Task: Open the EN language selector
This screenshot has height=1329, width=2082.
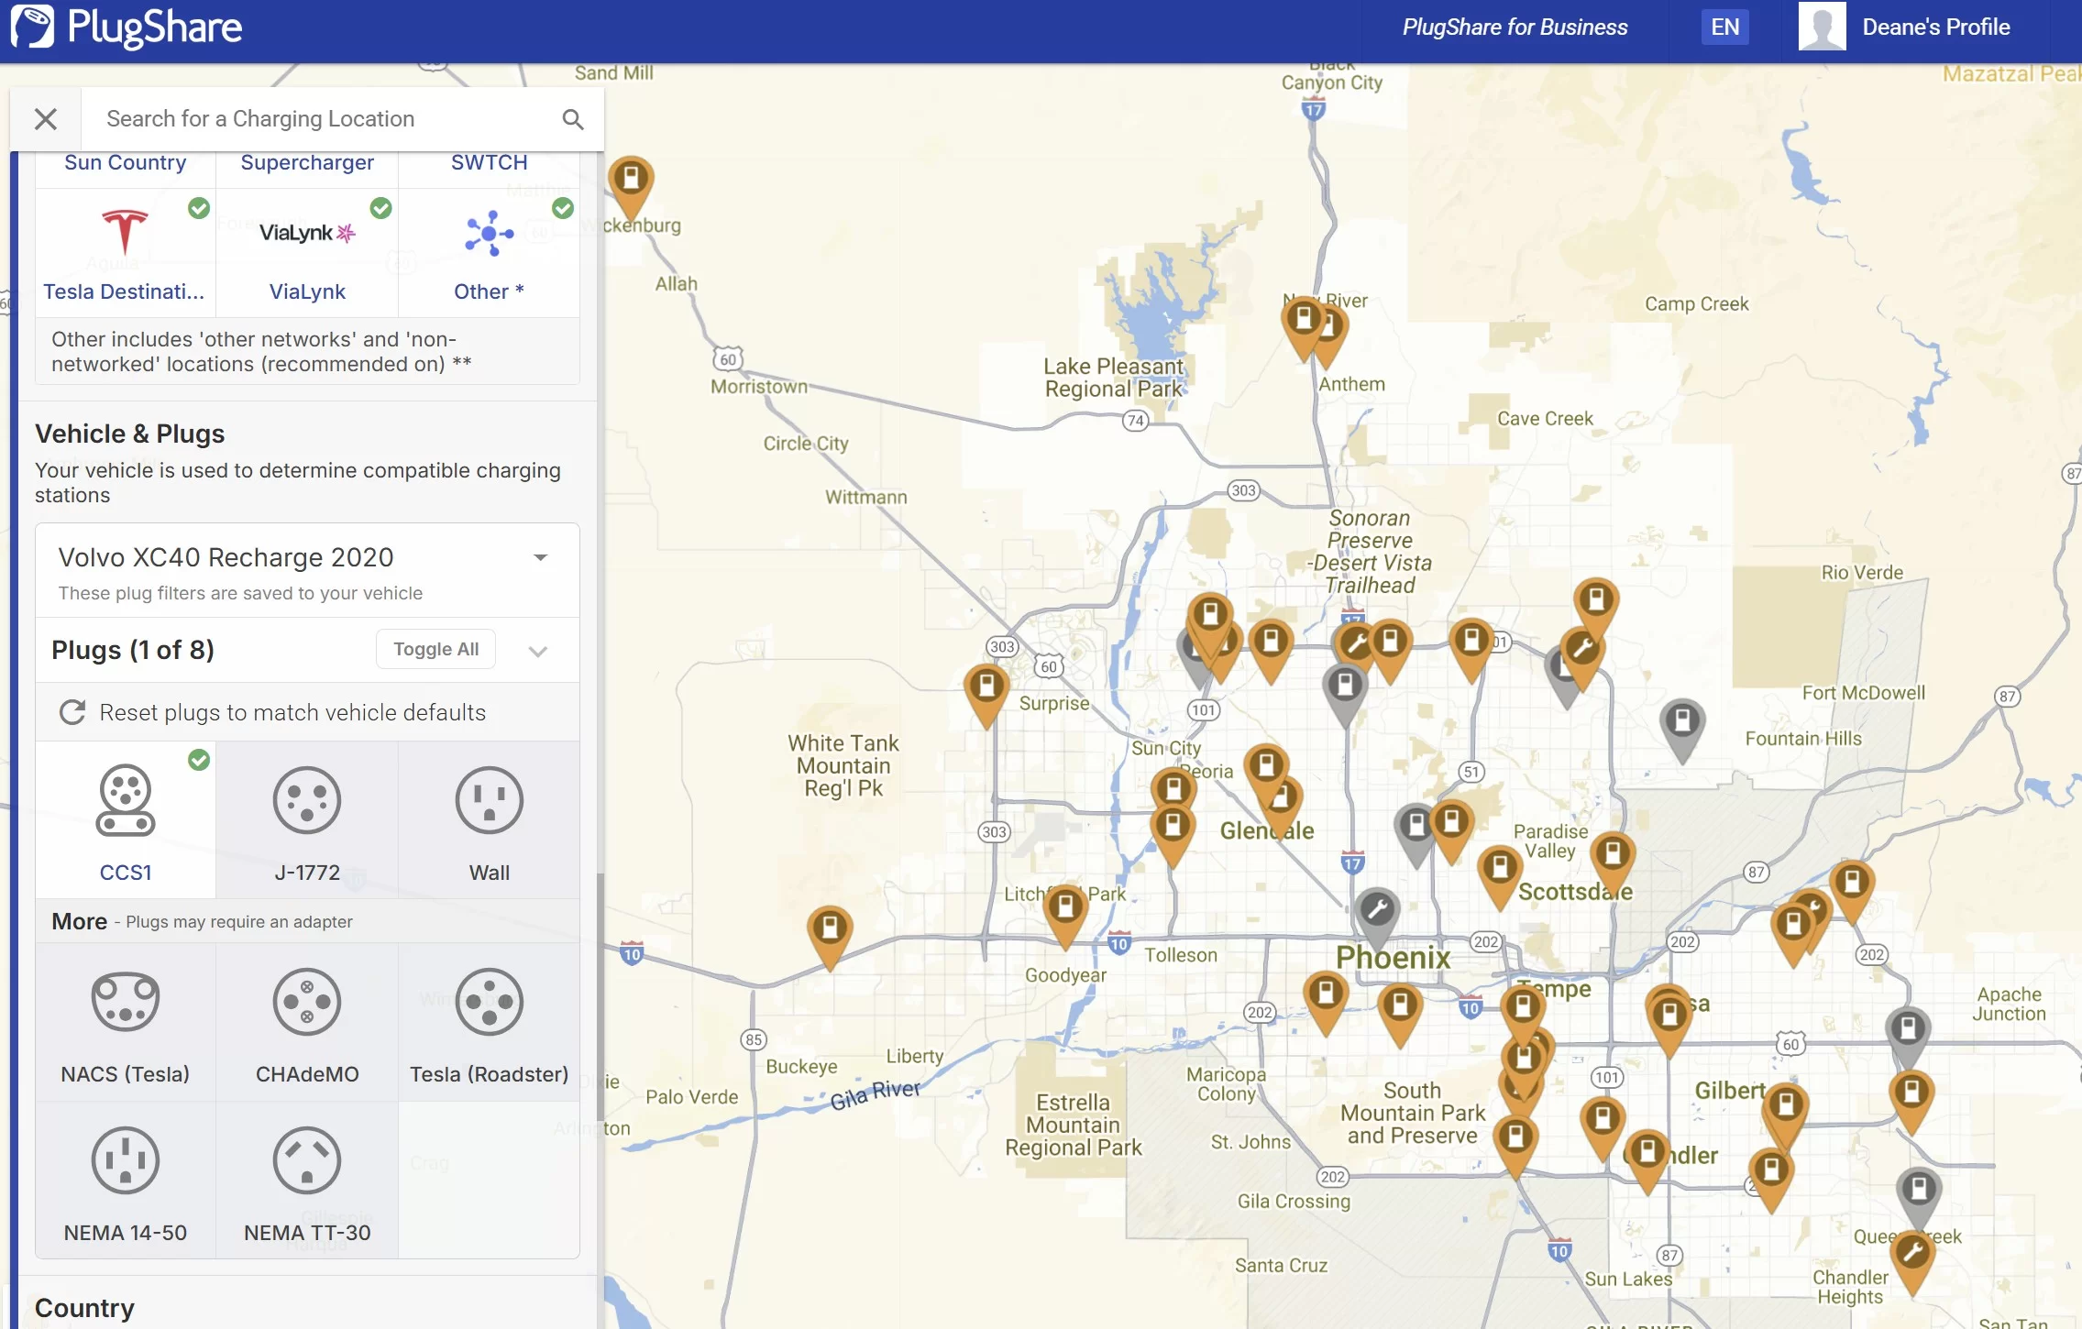Action: [1724, 27]
